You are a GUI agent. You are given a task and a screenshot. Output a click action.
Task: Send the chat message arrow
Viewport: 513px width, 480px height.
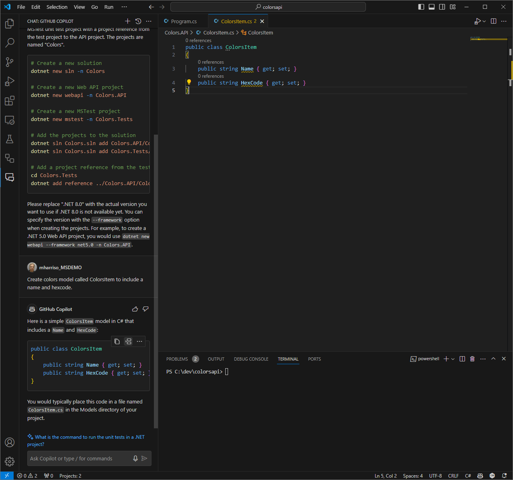[144, 458]
